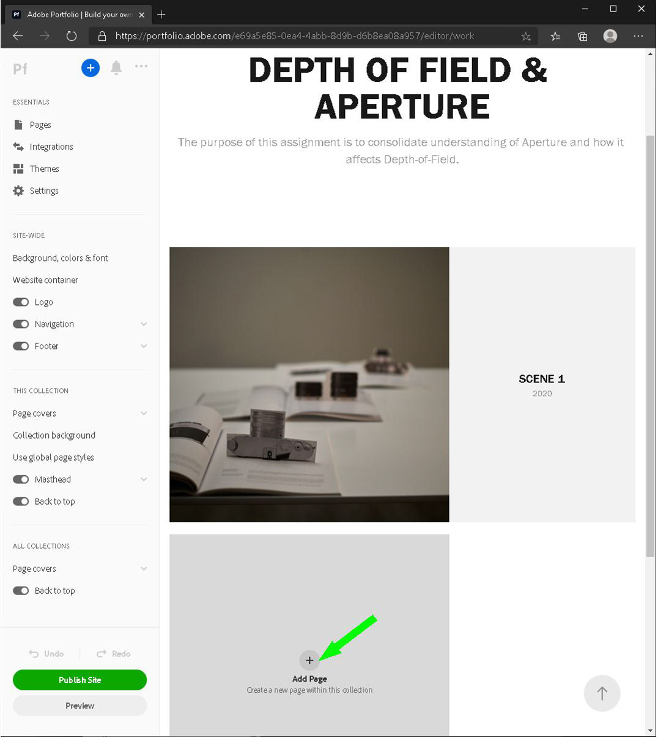
Task: Toggle the site-wide Logo switch
Action: click(21, 302)
